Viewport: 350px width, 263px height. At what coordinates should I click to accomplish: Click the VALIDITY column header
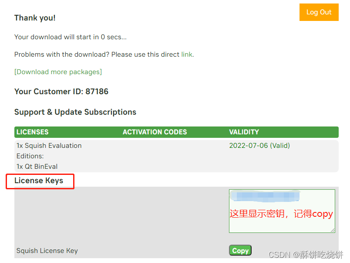[x=244, y=132]
